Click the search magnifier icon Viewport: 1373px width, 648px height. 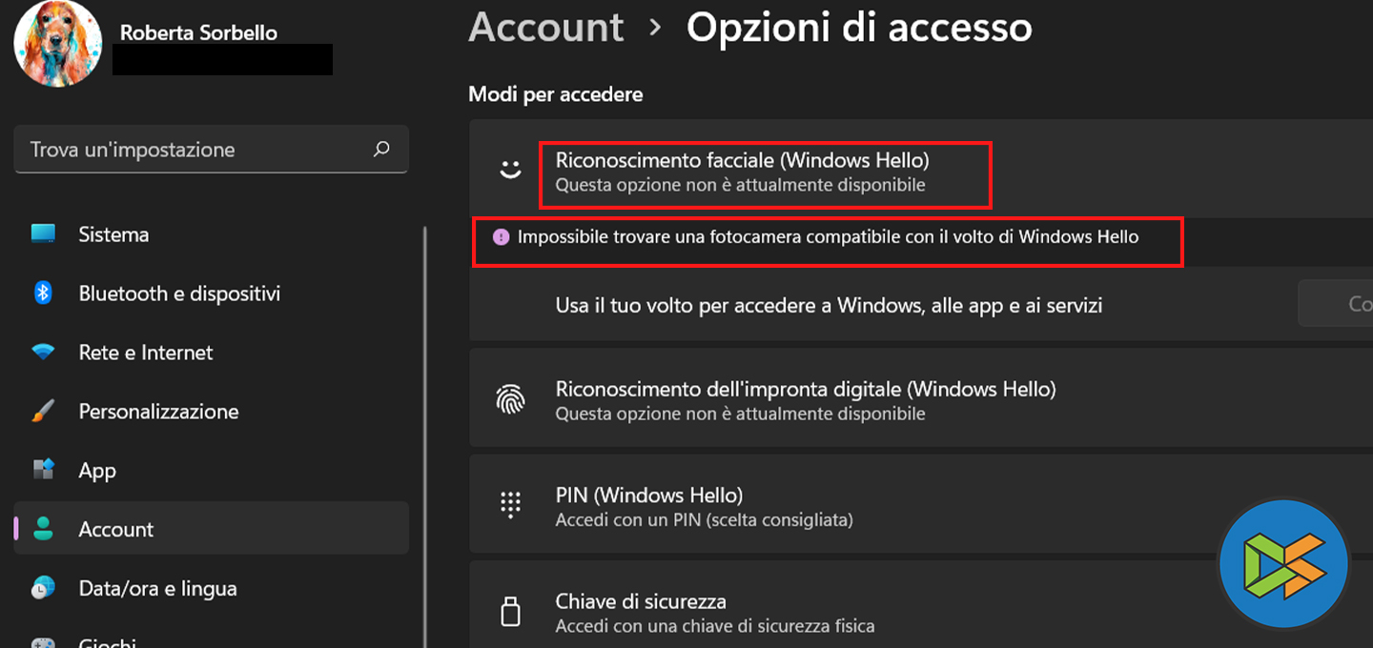click(x=381, y=150)
